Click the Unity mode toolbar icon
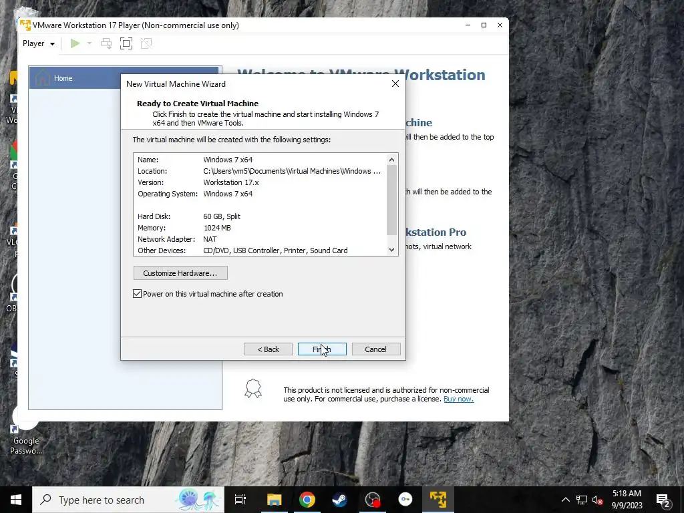The height and width of the screenshot is (513, 684). tap(146, 43)
